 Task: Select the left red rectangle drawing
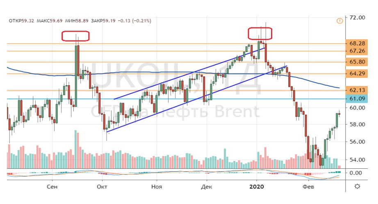coord(75,36)
